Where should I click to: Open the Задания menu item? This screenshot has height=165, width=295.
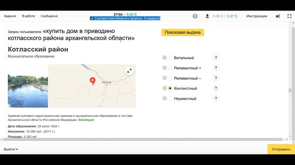click(x=10, y=16)
